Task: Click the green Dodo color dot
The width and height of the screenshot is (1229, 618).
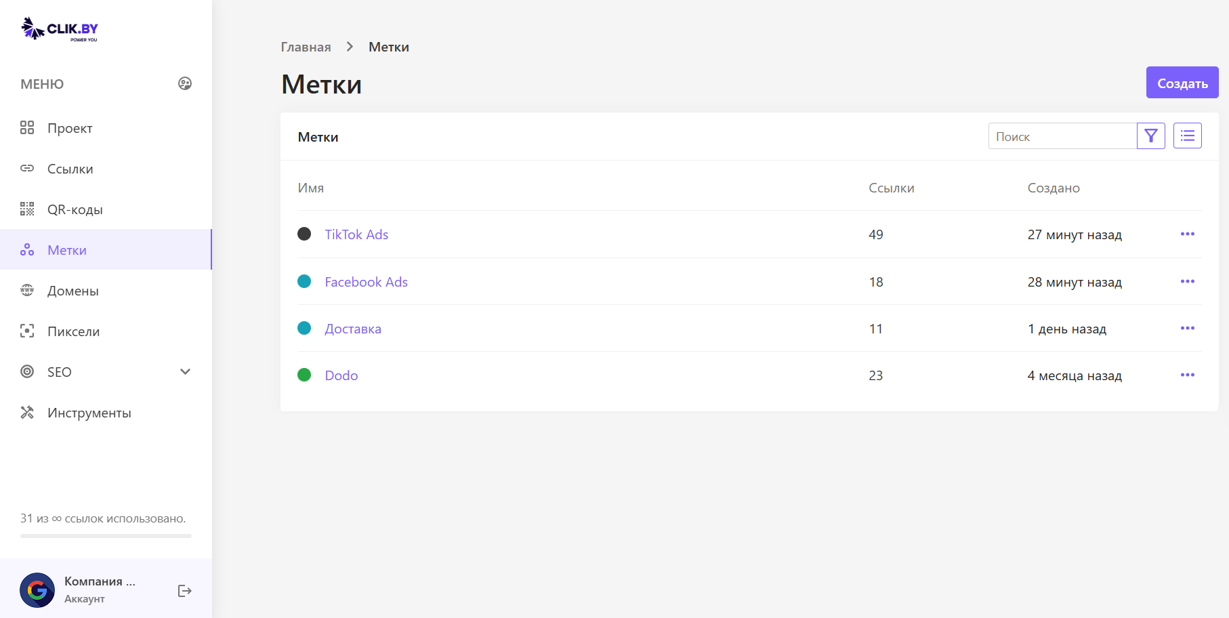Action: click(304, 375)
